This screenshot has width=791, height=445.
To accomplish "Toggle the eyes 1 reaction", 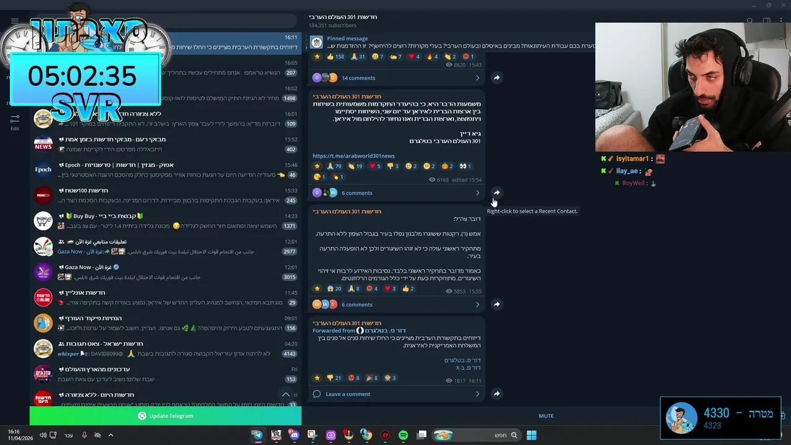I will [466, 166].
